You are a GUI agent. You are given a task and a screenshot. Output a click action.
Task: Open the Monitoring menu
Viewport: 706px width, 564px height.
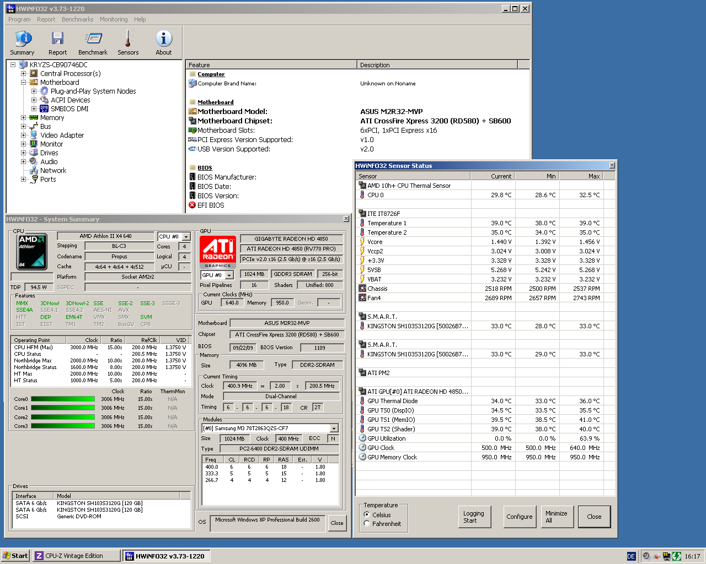114,19
